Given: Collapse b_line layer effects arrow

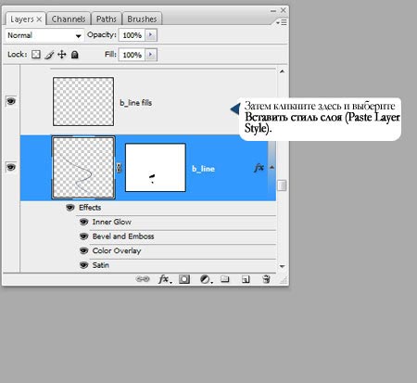Looking at the screenshot, I should click(x=272, y=168).
